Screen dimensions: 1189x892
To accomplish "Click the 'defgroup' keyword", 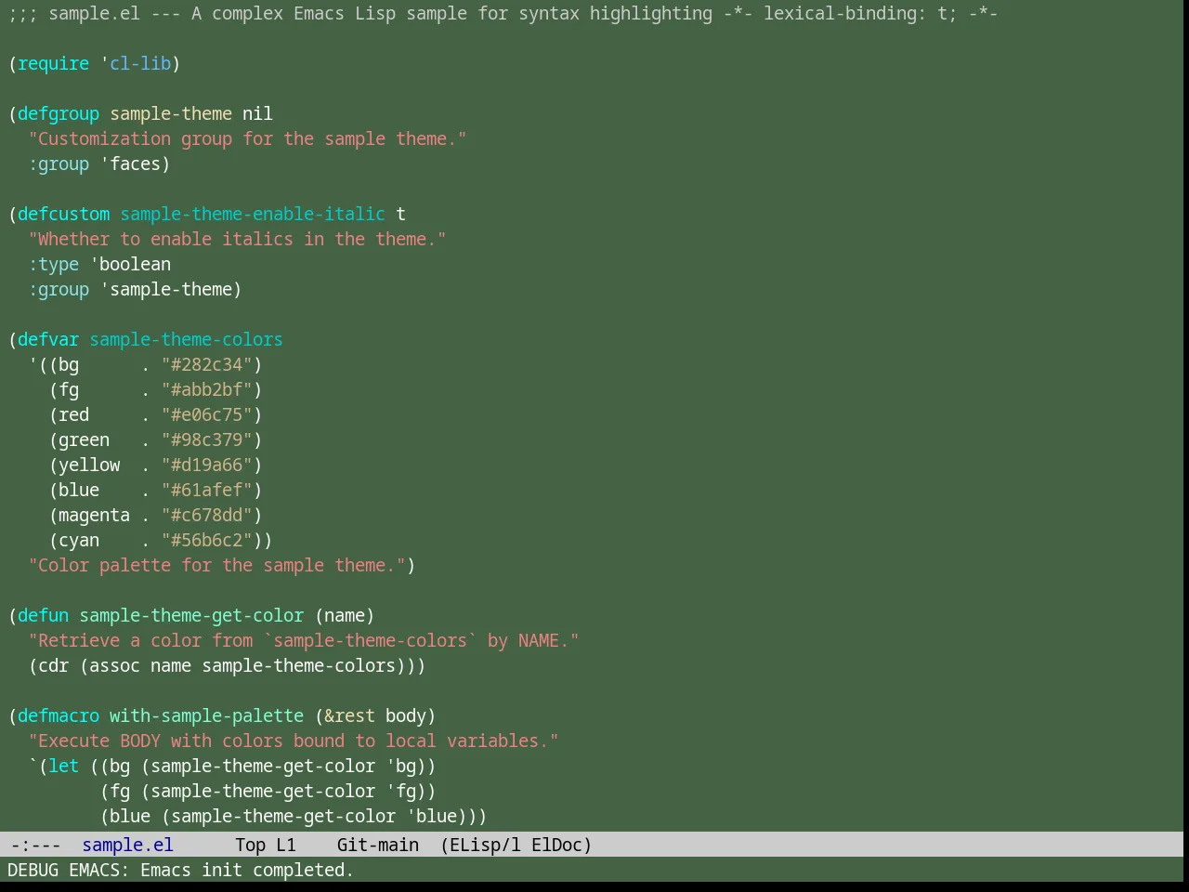I will (59, 113).
